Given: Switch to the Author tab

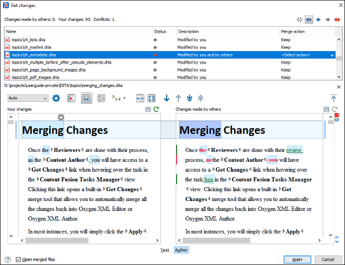Looking at the screenshot, I should (x=181, y=250).
